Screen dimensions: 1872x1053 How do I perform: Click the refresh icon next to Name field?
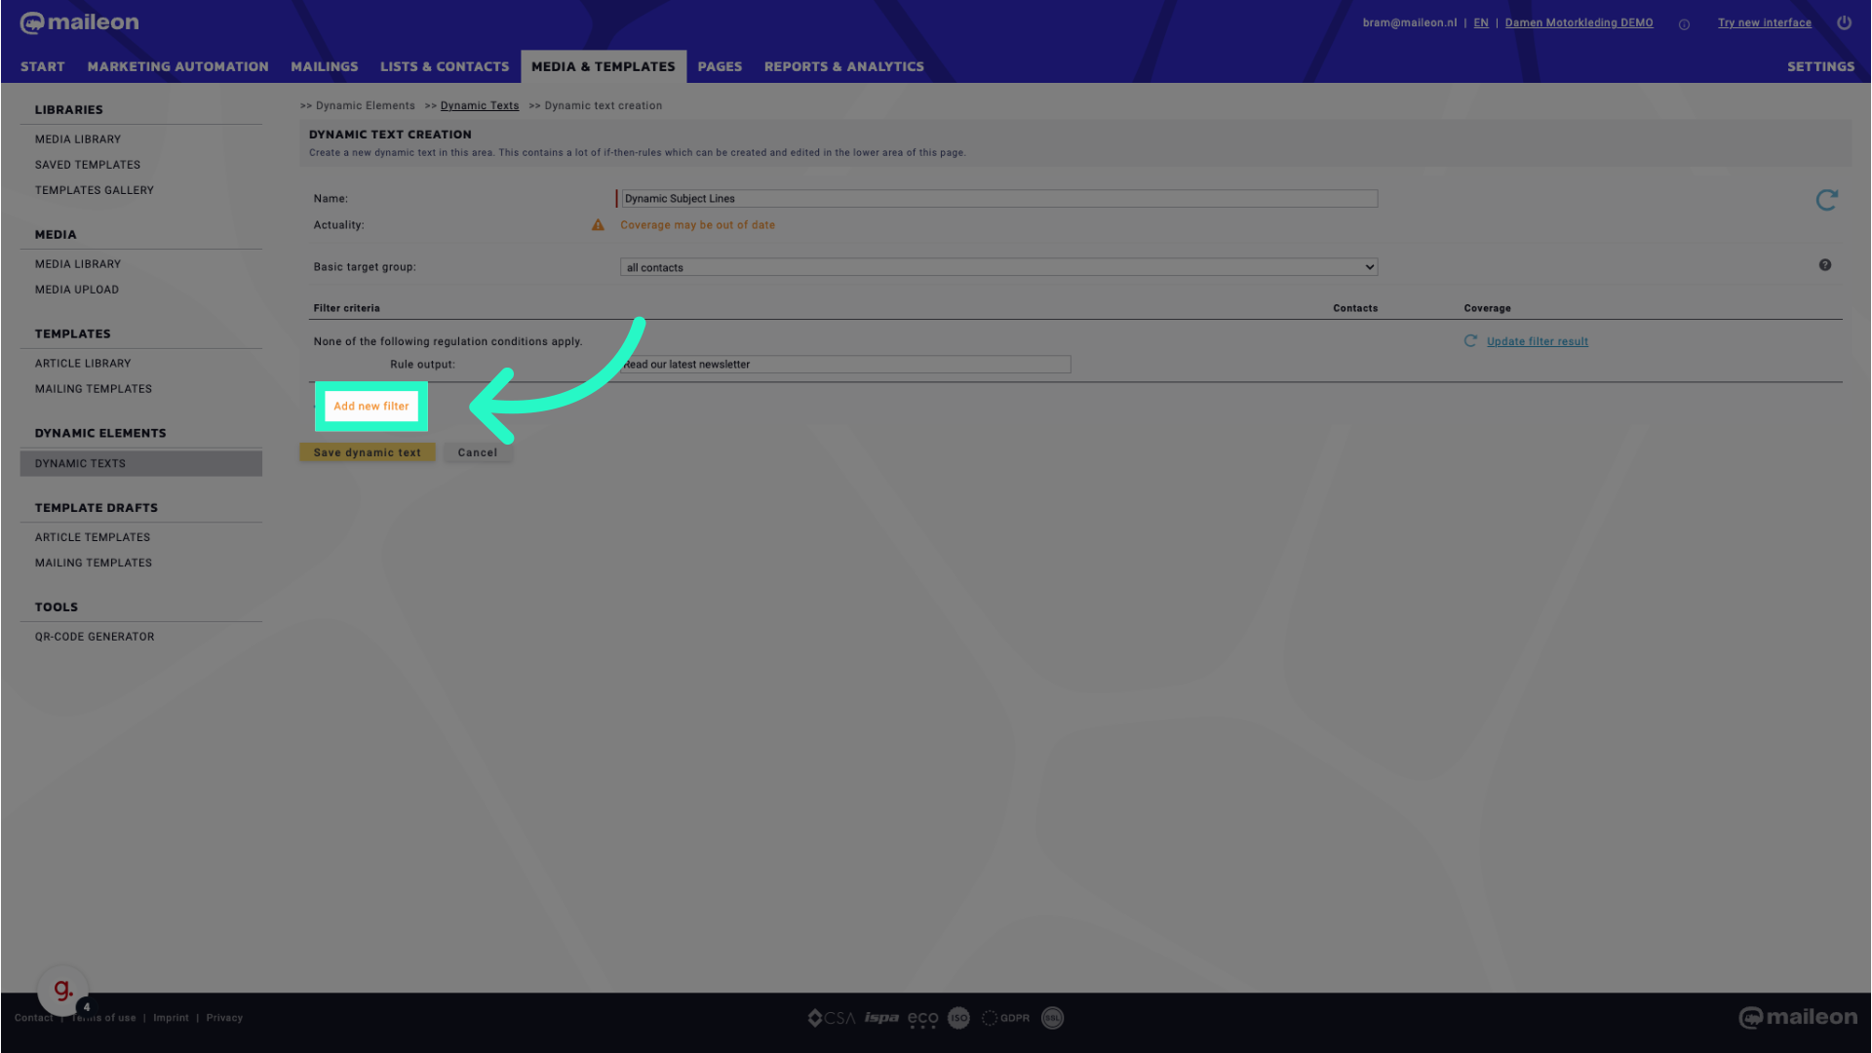1826,200
